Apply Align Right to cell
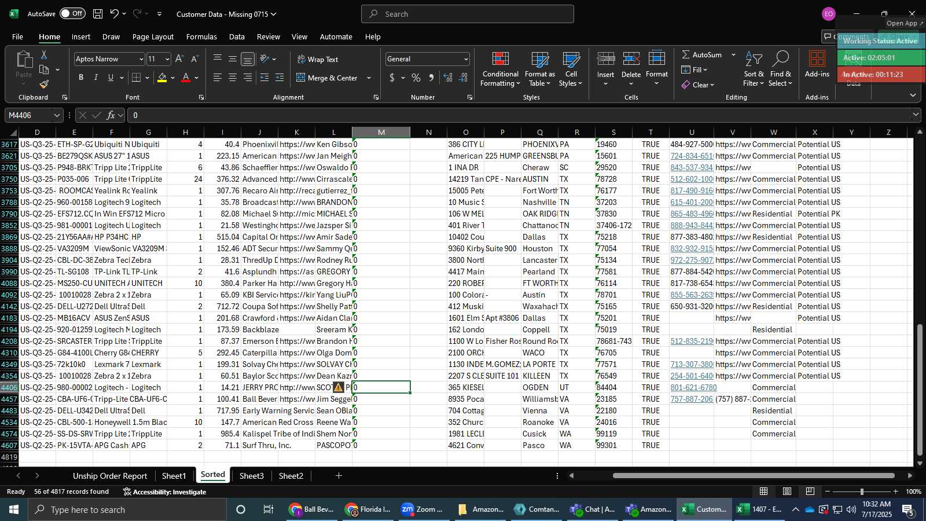This screenshot has width=926, height=521. [x=248, y=78]
